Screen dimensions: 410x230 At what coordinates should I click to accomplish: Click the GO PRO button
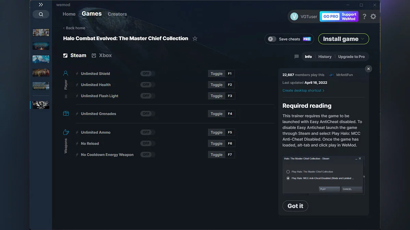pos(331,16)
